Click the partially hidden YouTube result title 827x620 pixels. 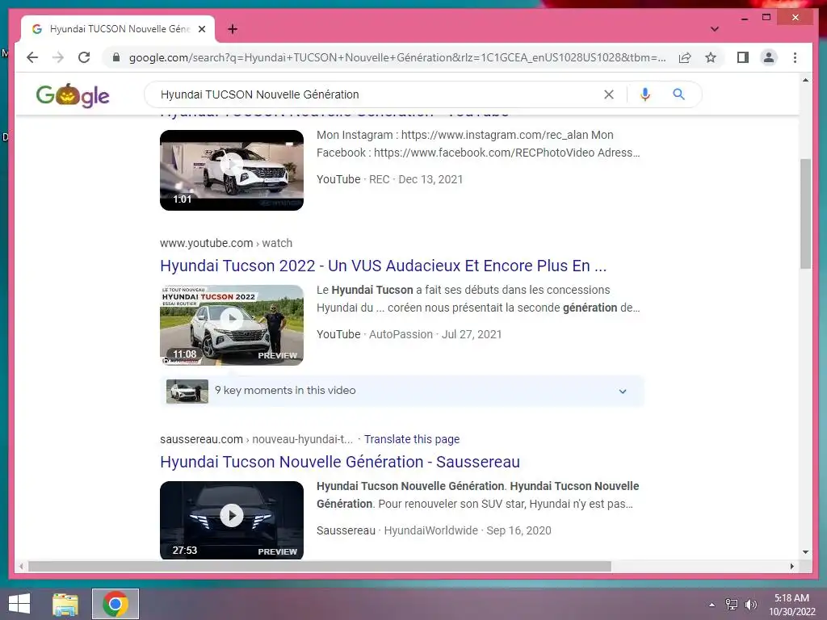334,113
